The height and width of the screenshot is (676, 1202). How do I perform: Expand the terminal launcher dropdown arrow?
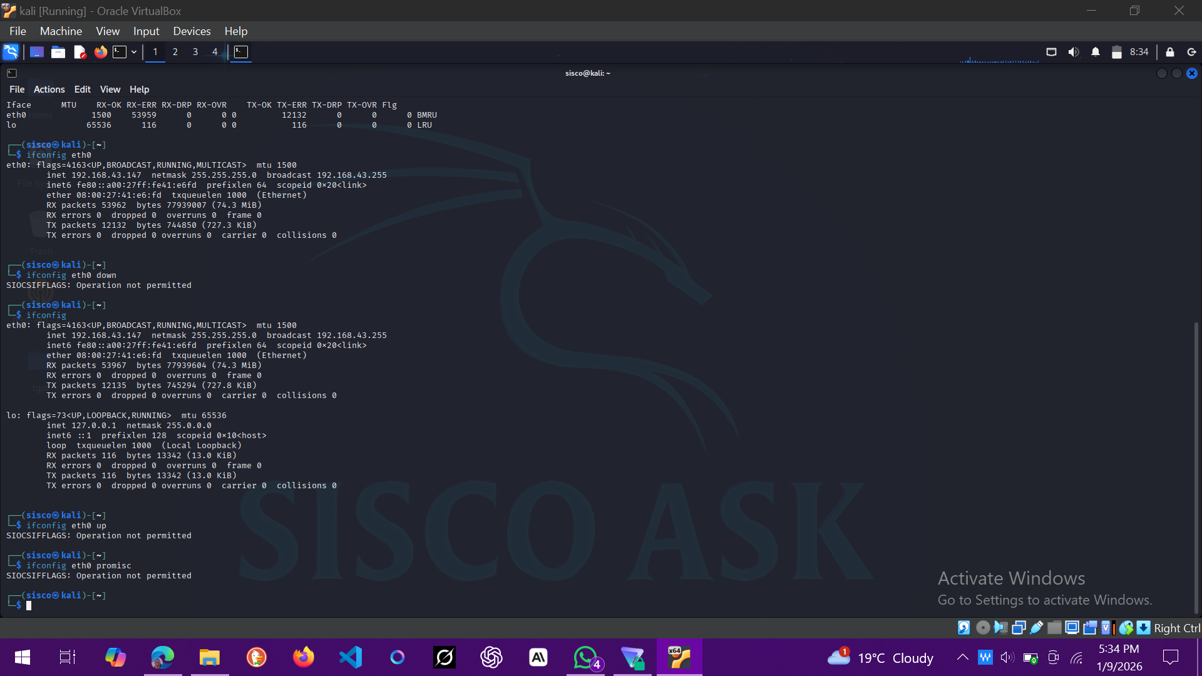coord(134,52)
